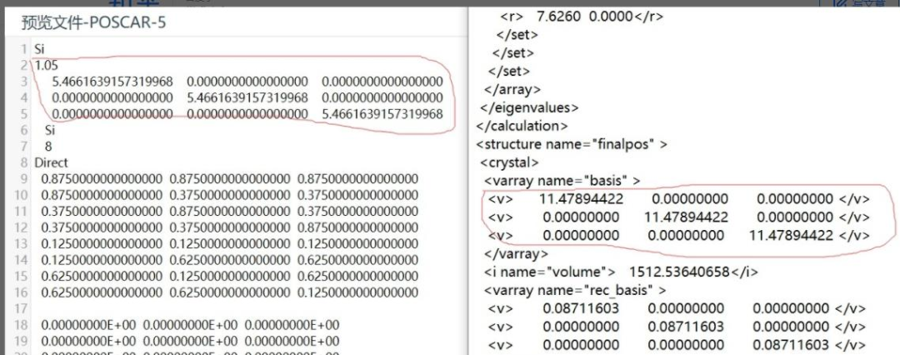Viewport: 900px width, 355px height.
Task: Click the 0.125 value on line 15
Action: tap(230, 277)
